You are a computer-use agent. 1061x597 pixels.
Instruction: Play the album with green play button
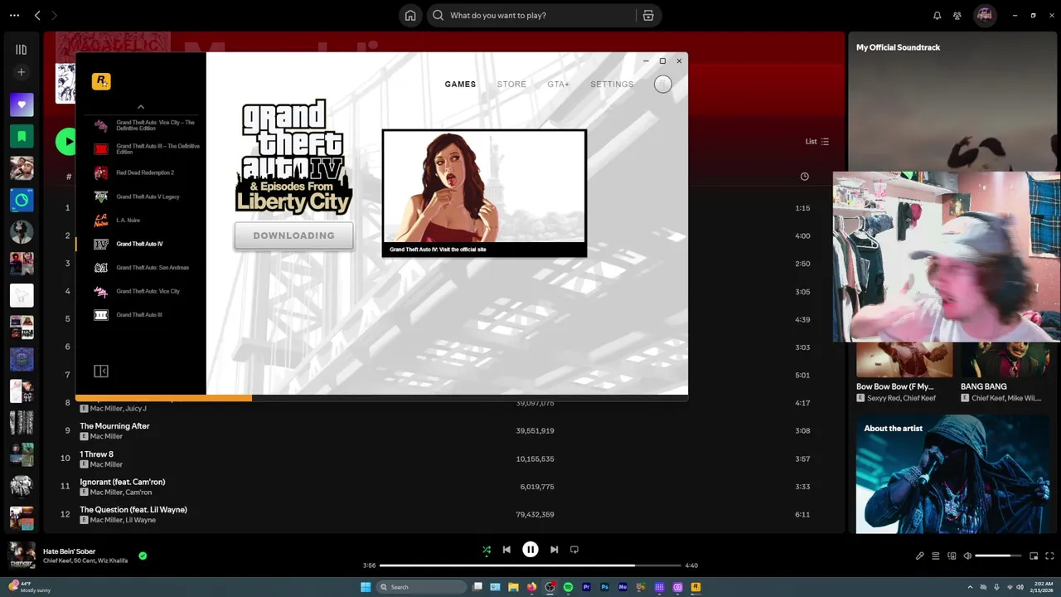click(66, 141)
